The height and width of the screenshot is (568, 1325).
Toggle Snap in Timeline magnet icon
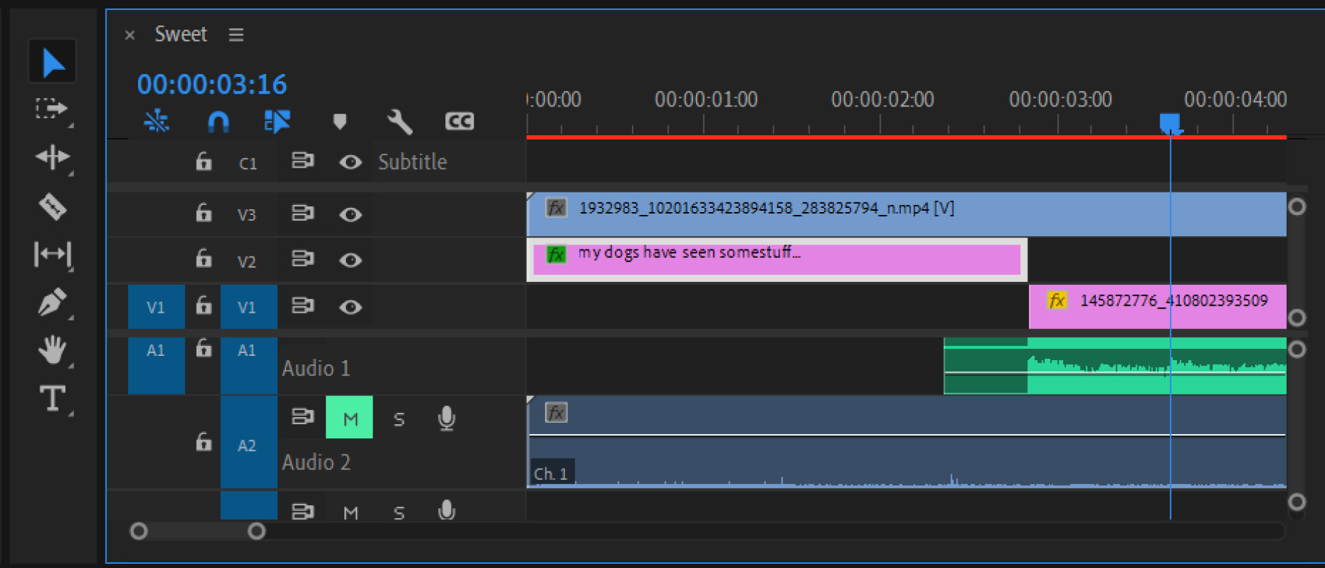tap(218, 122)
